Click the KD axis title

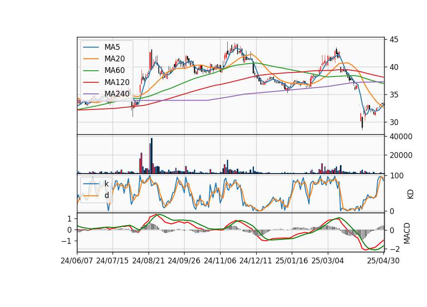point(411,194)
